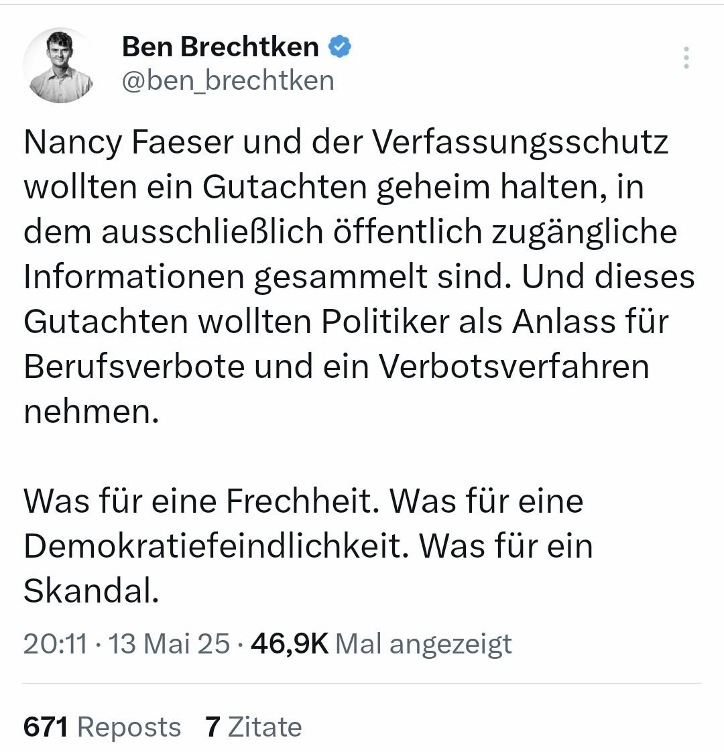The height and width of the screenshot is (752, 724).
Task: Click the word 'Frechheit' in tweet
Action: point(302,501)
